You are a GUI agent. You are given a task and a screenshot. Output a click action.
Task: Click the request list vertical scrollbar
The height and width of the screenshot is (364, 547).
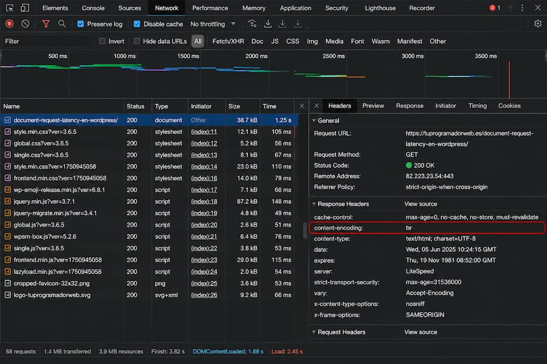coord(305,231)
